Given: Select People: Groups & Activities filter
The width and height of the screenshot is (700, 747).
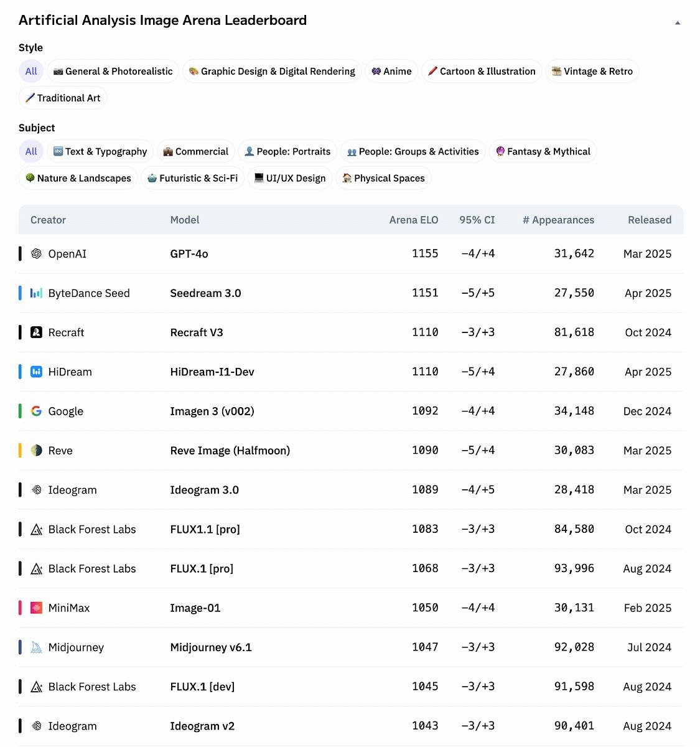Looking at the screenshot, I should tap(413, 151).
